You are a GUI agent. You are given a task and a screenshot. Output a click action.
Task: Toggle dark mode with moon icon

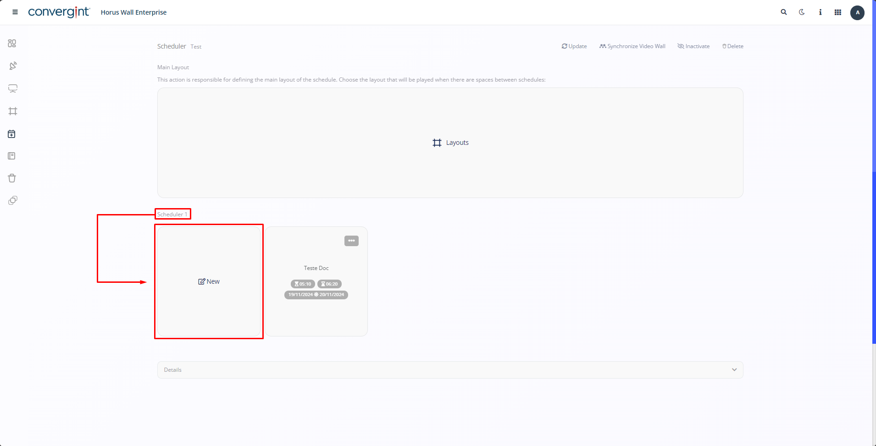(x=802, y=12)
